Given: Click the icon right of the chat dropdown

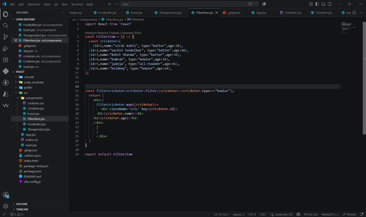Looking at the screenshot, I should pos(264,4).
